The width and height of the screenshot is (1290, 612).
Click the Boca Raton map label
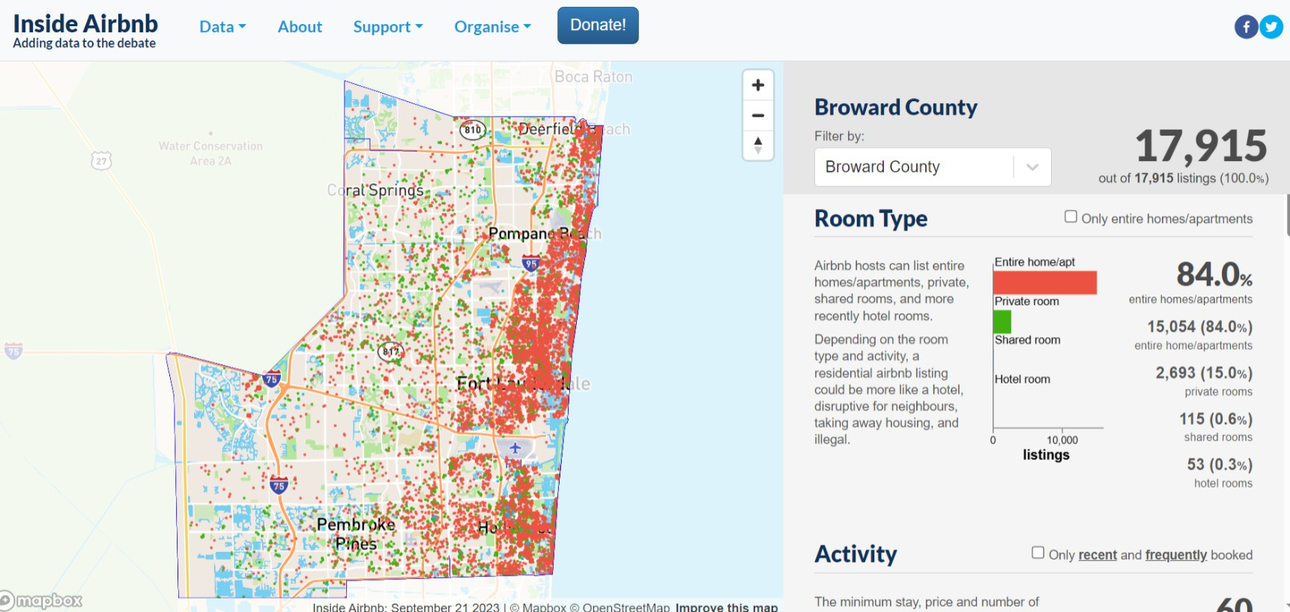coord(593,76)
